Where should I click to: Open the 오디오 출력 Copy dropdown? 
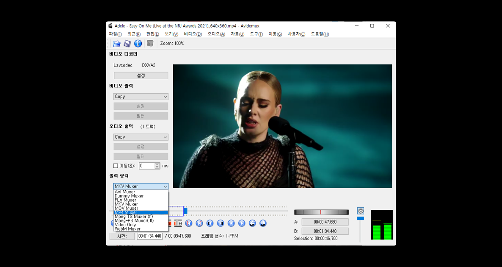click(141, 137)
